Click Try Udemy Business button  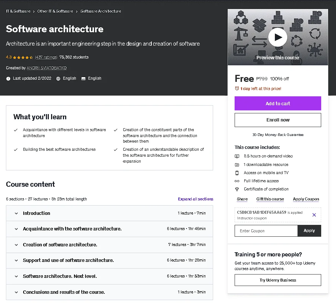click(x=278, y=280)
